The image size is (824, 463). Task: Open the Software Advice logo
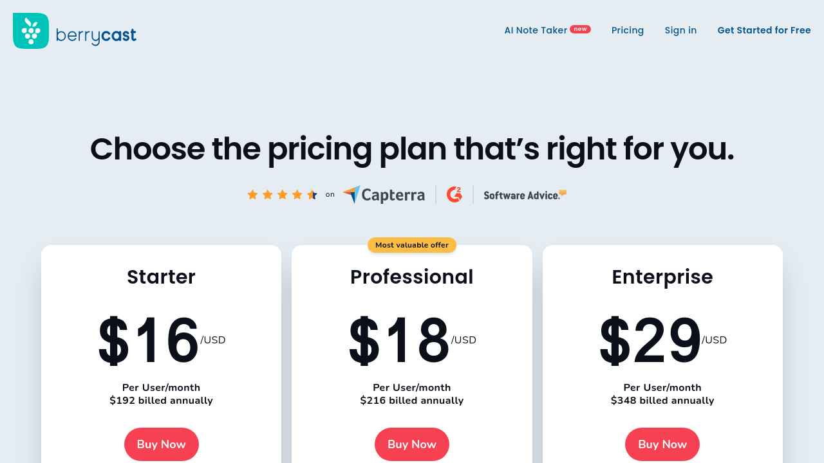[x=525, y=195]
